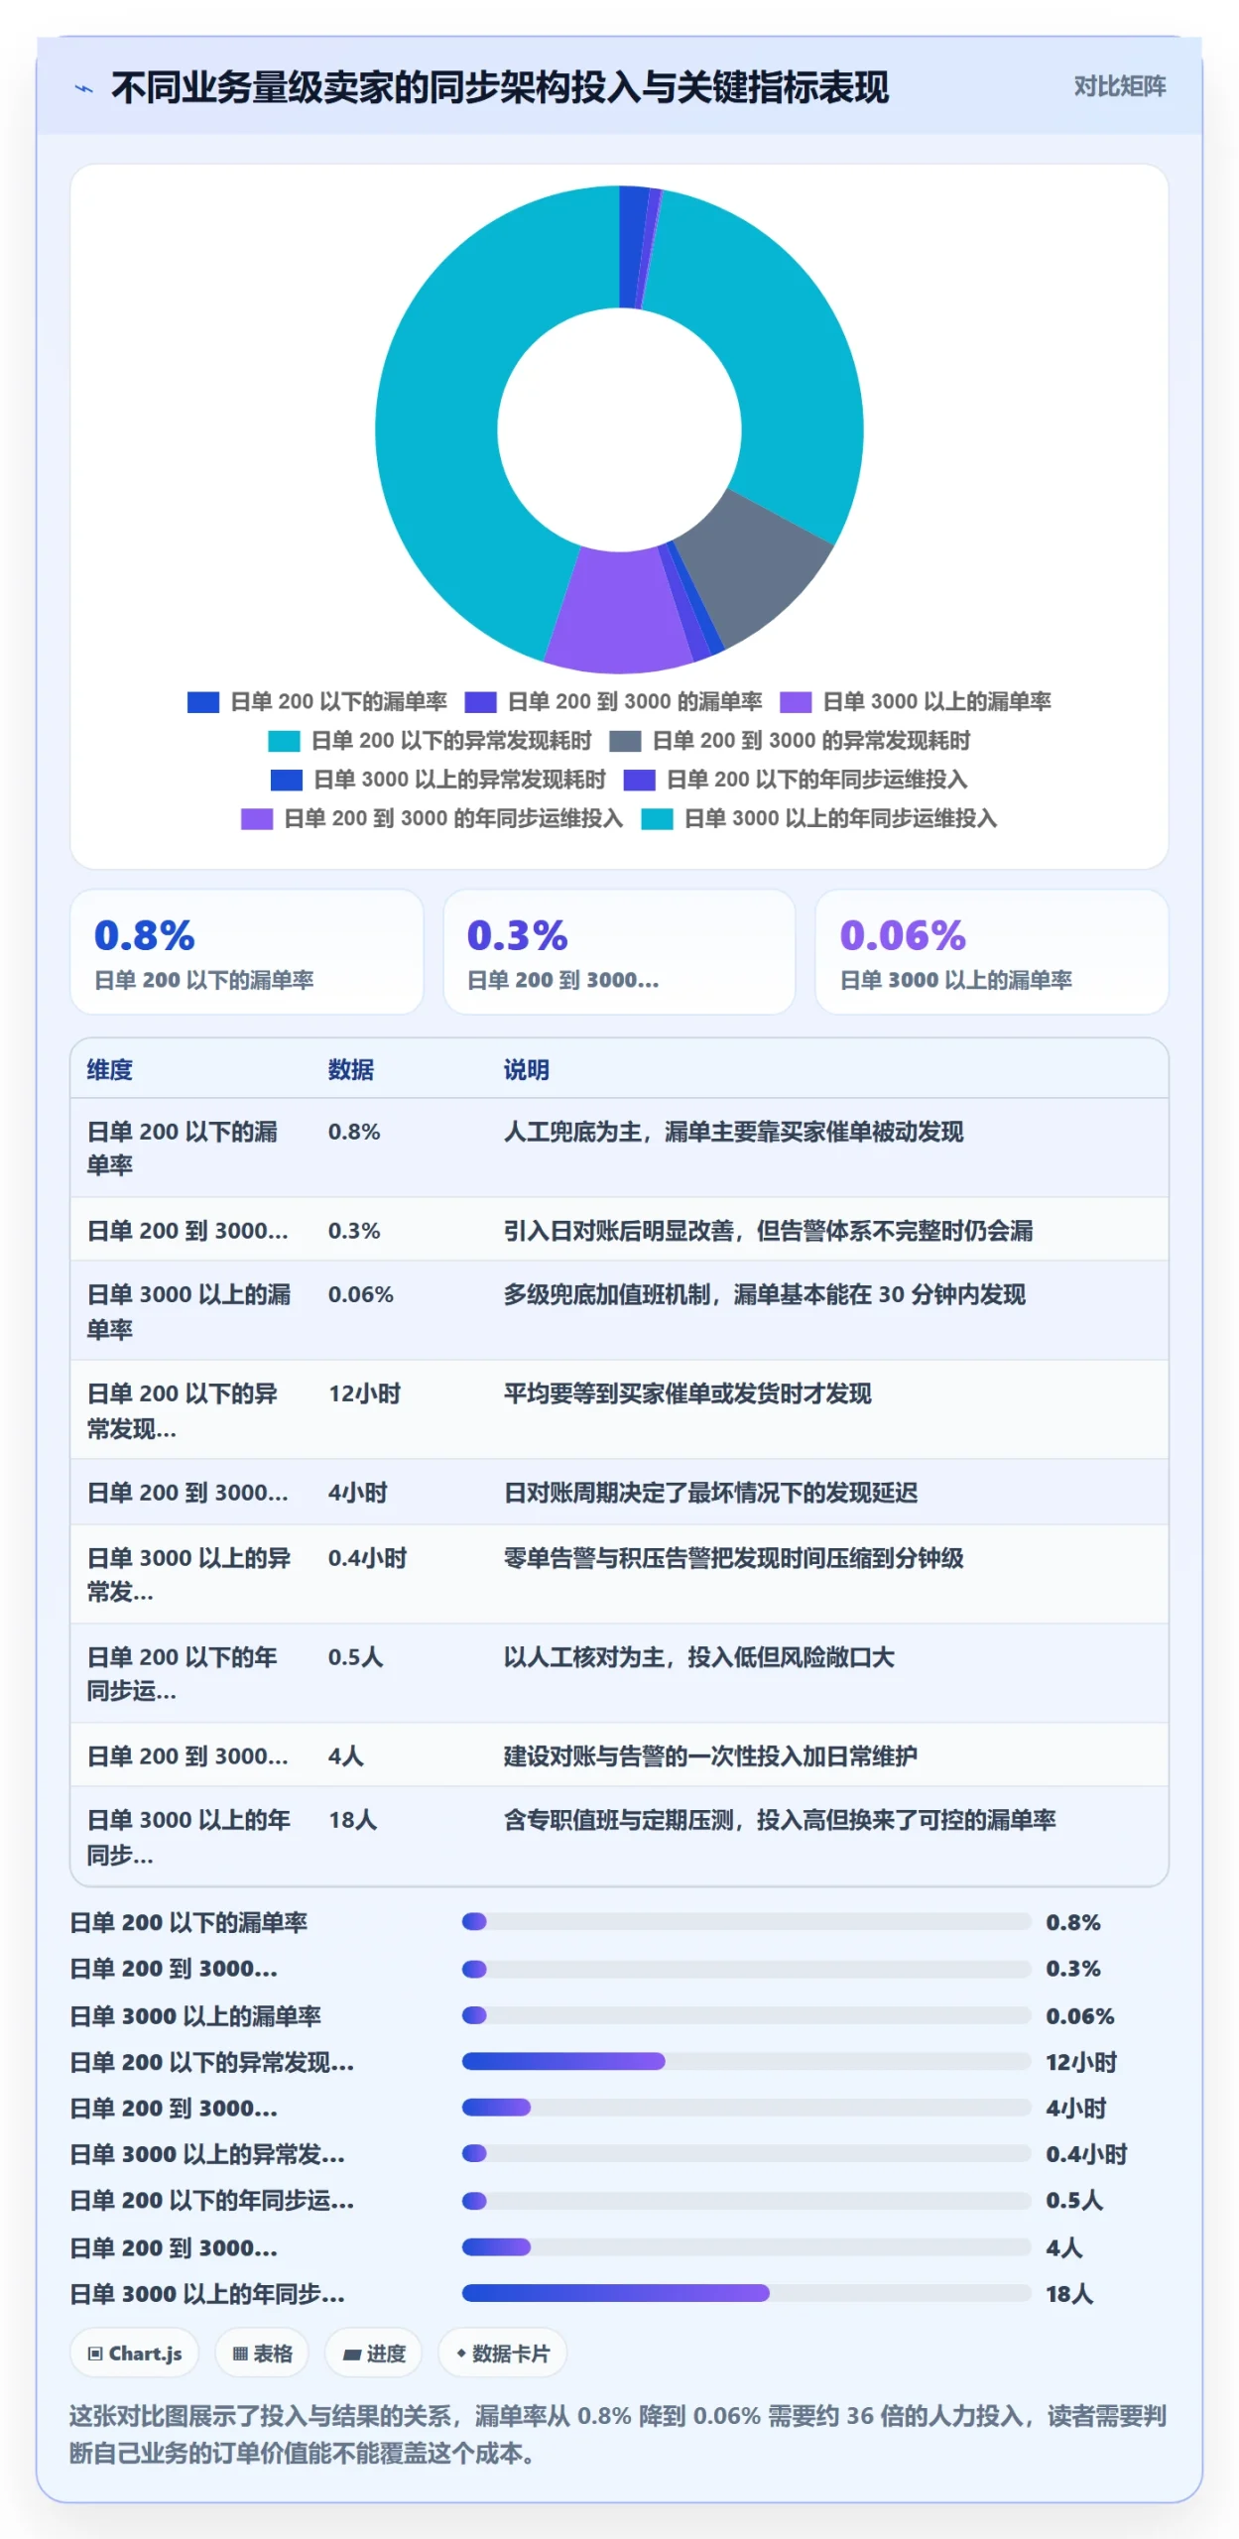Open the 0.3% stat card
1239x2539 pixels.
pos(619,952)
